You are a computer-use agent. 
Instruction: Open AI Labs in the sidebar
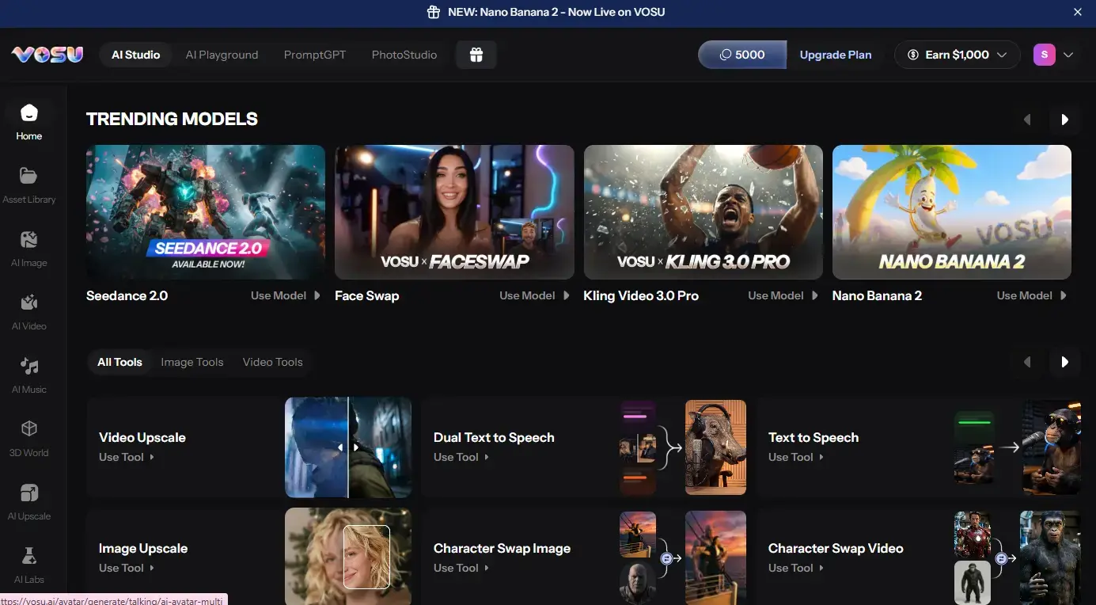(29, 565)
